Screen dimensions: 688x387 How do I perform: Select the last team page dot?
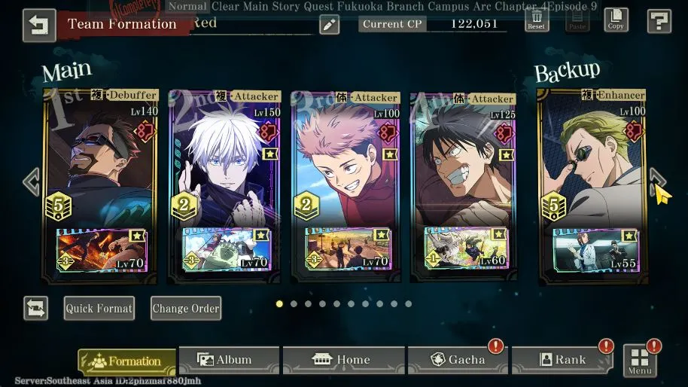coord(408,303)
